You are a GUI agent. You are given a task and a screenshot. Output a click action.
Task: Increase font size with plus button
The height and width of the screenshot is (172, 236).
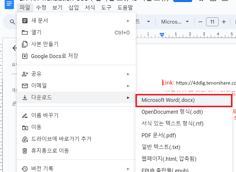click(224, 22)
